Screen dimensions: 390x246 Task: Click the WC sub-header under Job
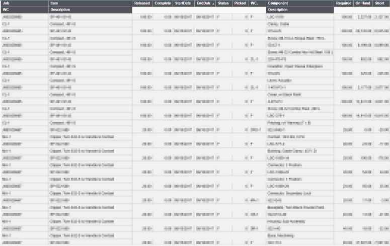6,10
